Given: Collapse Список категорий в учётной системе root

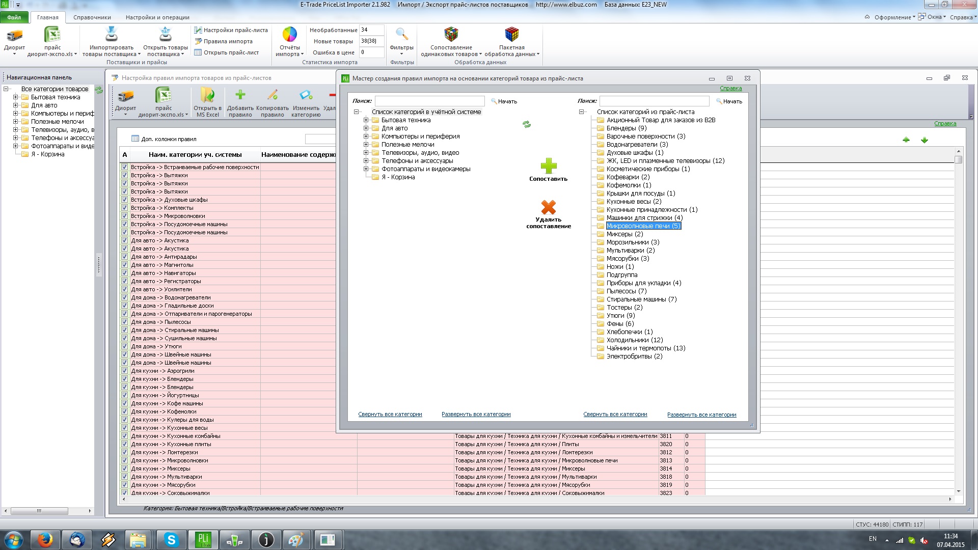Looking at the screenshot, I should [356, 112].
